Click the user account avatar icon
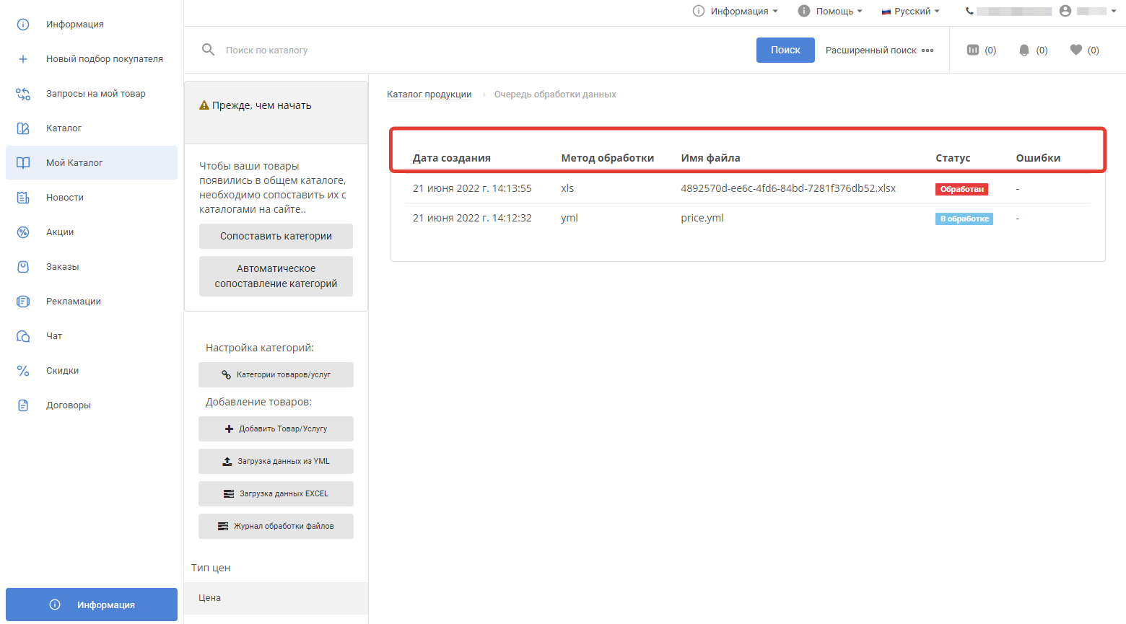 (x=1065, y=11)
